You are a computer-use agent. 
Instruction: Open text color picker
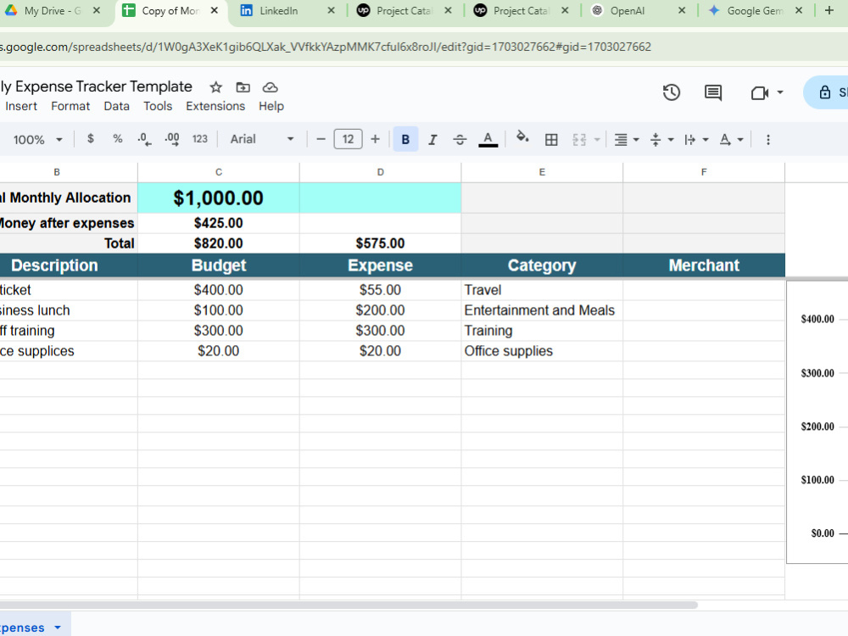pos(488,140)
